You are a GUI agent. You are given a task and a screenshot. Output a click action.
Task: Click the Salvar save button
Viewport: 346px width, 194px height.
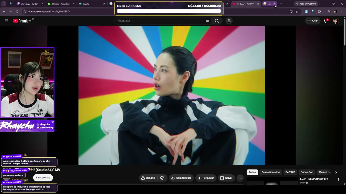click(x=226, y=178)
